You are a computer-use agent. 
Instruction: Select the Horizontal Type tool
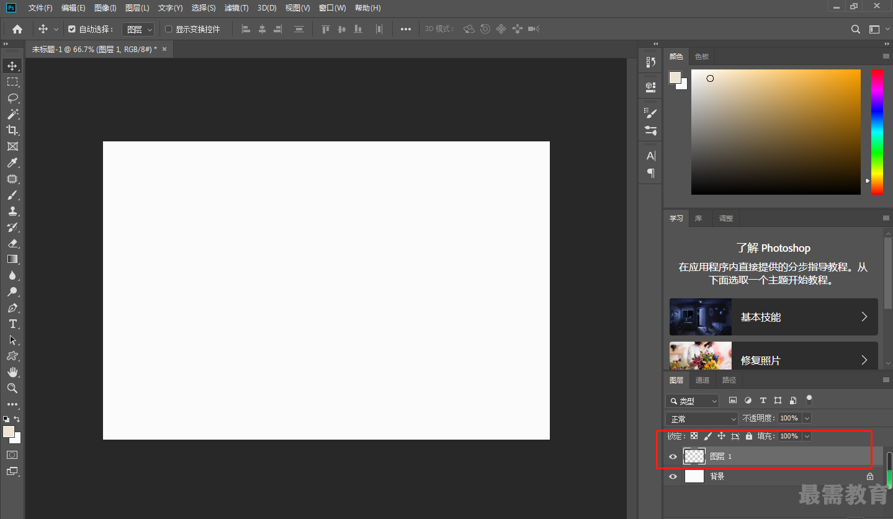click(x=12, y=324)
